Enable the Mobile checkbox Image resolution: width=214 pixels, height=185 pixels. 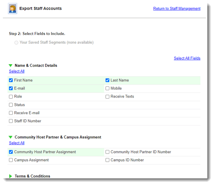coord(107,89)
